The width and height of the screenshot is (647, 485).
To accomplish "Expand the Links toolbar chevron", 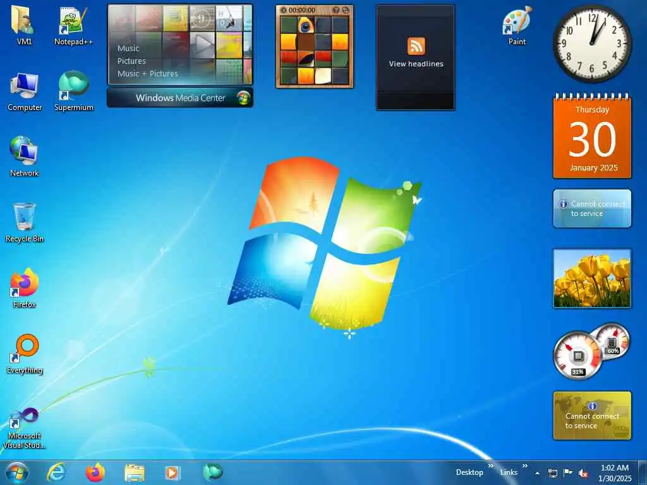I will 524,466.
